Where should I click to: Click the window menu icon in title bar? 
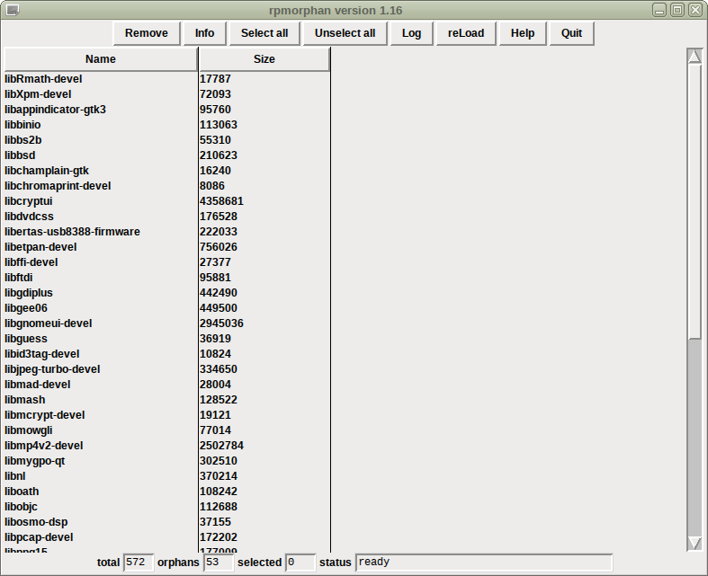click(x=13, y=10)
